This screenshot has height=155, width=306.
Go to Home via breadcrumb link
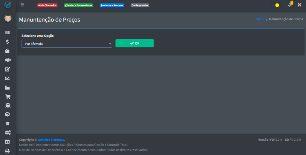tap(260, 19)
